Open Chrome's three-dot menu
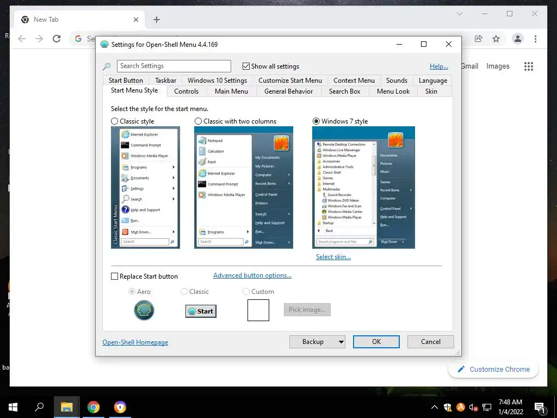 coord(535,39)
